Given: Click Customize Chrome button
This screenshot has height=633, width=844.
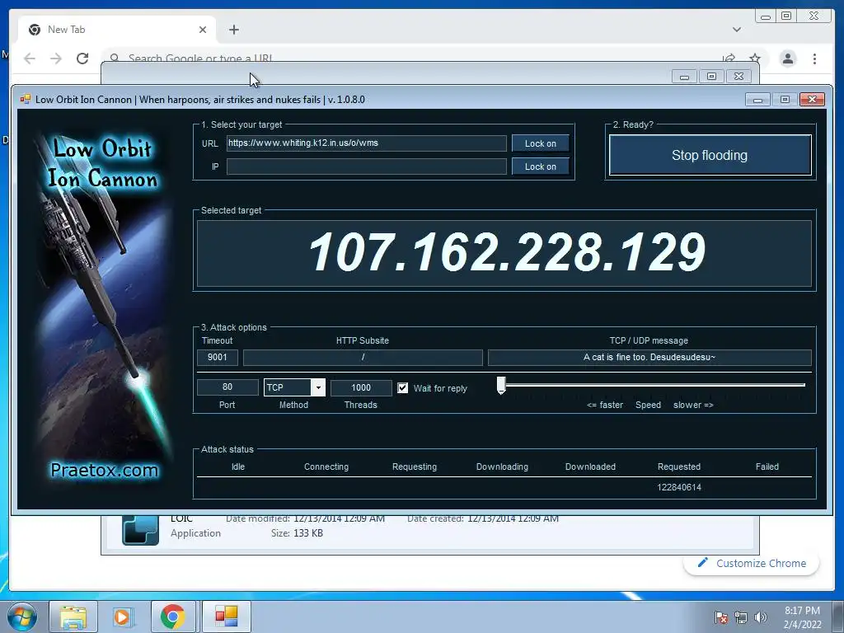Looking at the screenshot, I should click(752, 563).
